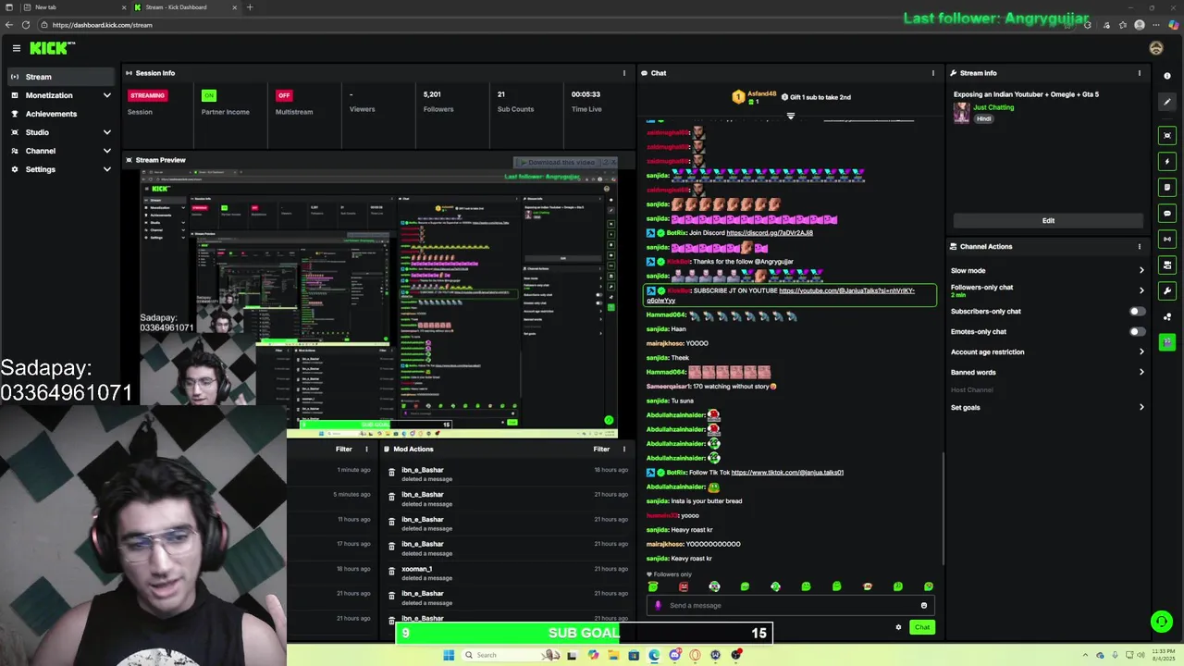Open Account age restriction arrow
Viewport: 1184px width, 666px height.
pyautogui.click(x=1141, y=352)
